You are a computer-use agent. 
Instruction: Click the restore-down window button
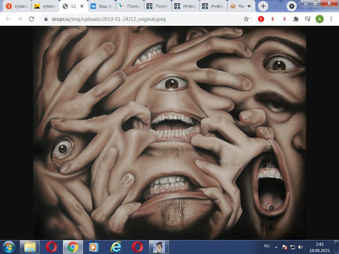coord(315,3)
